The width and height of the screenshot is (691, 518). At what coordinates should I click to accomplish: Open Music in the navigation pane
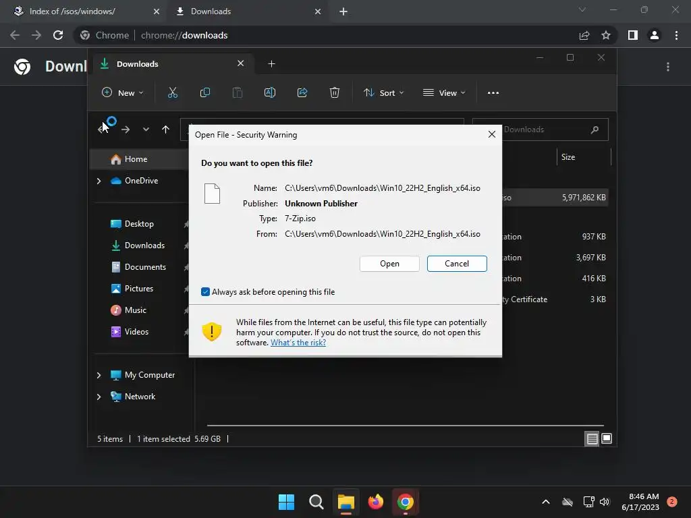(135, 310)
